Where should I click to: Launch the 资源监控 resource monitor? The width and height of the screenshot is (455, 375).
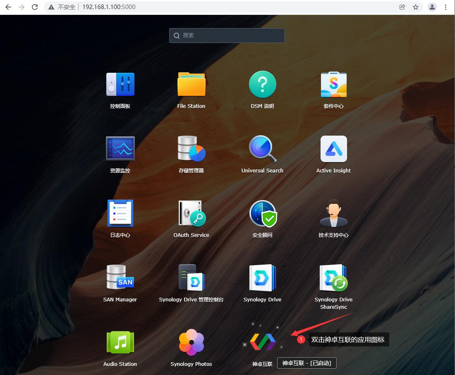tap(120, 148)
